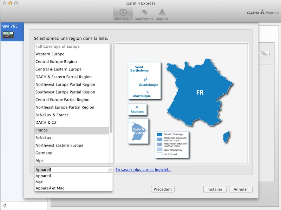
Task: Select Northwest Eastern Europe region
Action: 72,145
